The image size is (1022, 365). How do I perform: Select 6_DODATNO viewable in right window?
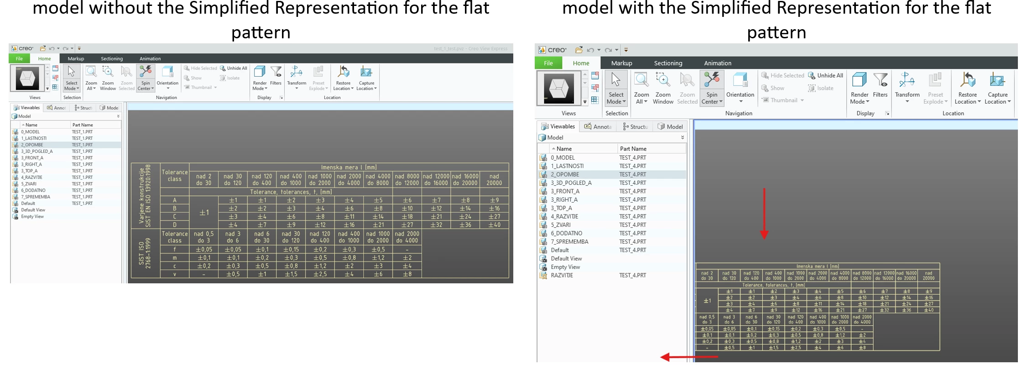[x=612, y=233]
